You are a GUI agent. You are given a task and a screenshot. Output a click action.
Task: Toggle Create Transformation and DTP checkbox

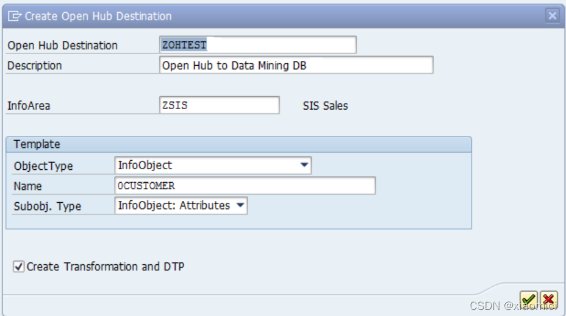pos(18,267)
